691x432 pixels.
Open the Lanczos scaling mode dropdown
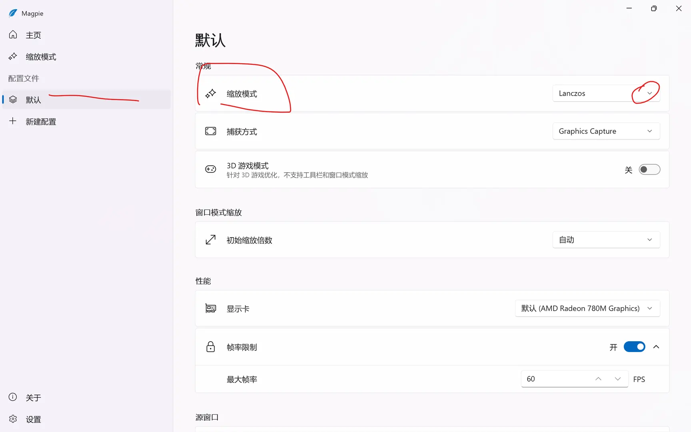point(606,93)
